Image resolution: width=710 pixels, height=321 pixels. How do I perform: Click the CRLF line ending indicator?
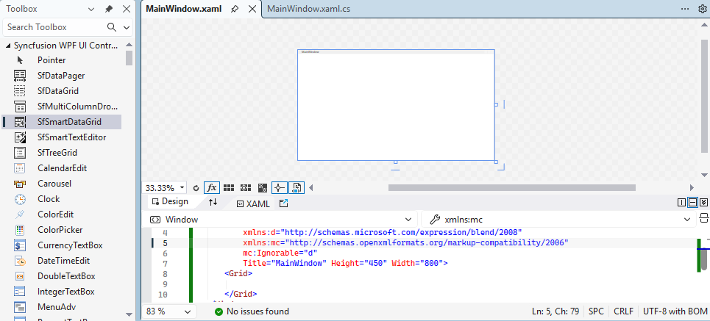(x=623, y=311)
